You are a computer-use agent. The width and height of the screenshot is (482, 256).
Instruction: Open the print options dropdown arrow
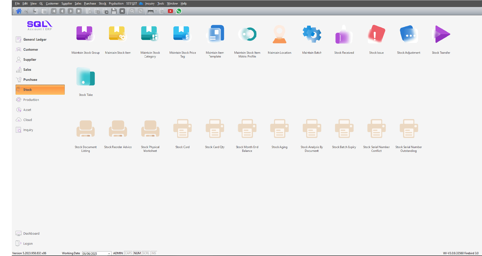coord(156,11)
